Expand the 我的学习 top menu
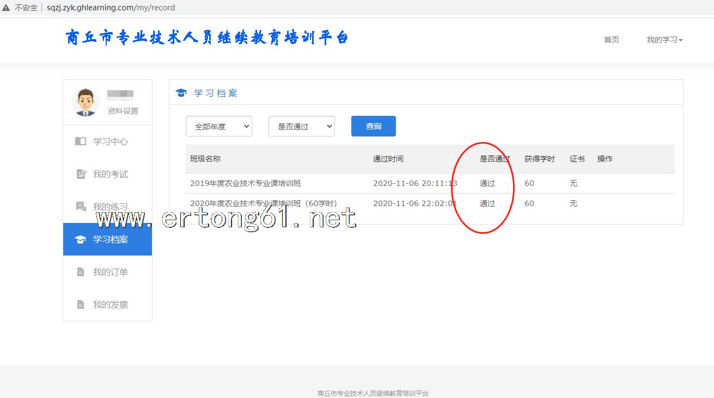Image resolution: width=714 pixels, height=398 pixels. coord(664,40)
